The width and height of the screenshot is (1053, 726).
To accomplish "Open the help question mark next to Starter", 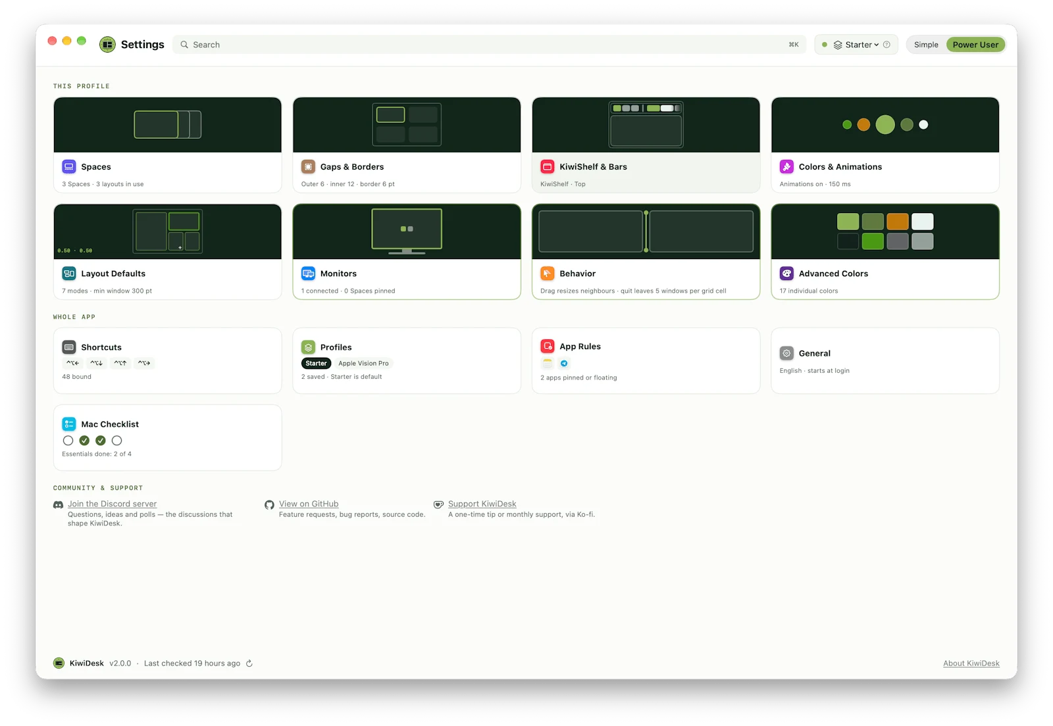I will (x=886, y=45).
